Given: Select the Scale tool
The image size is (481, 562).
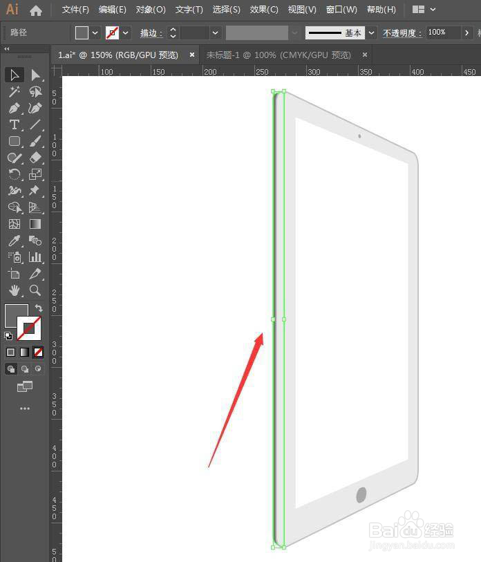Looking at the screenshot, I should tap(35, 174).
